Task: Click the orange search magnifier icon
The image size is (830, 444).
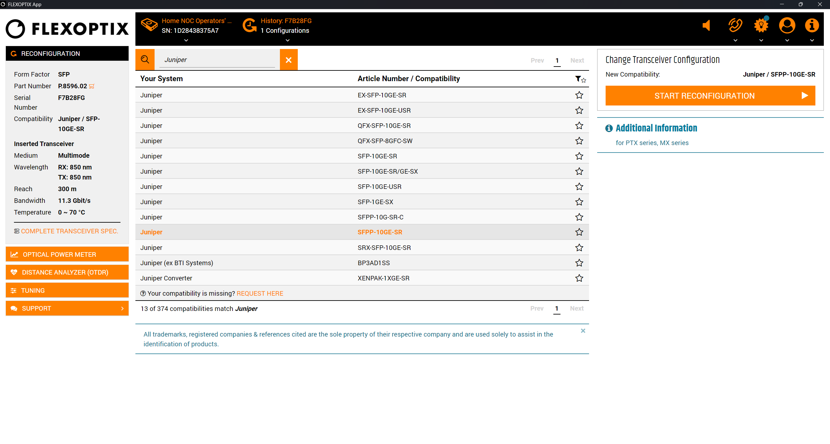Action: [145, 60]
